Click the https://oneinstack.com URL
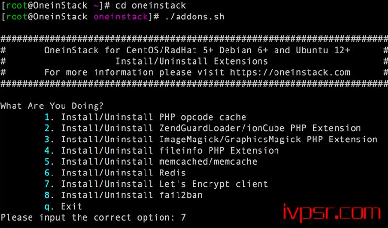This screenshot has width=388, height=228. (x=290, y=72)
